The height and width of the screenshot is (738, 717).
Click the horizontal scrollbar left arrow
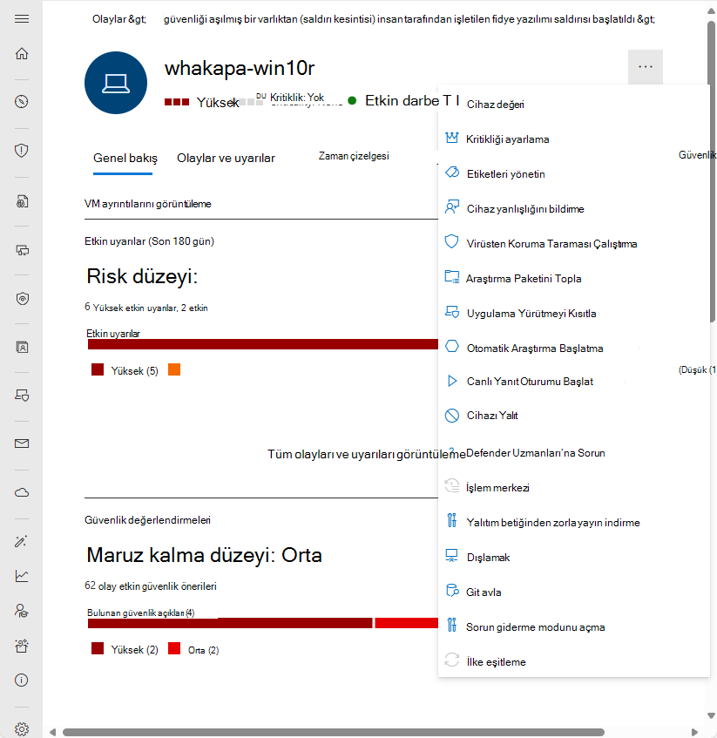coord(54,731)
